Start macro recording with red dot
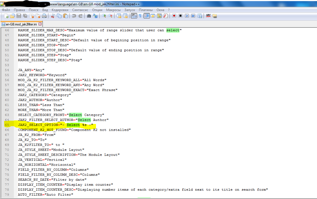 [x=174, y=16]
